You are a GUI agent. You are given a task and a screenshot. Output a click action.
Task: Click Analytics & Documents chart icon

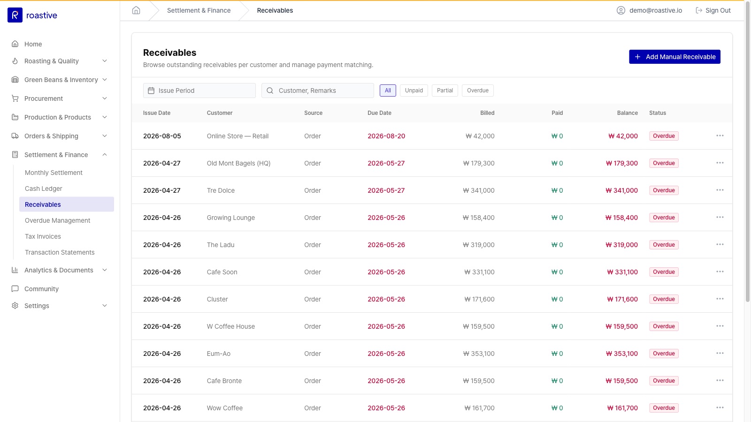15,270
